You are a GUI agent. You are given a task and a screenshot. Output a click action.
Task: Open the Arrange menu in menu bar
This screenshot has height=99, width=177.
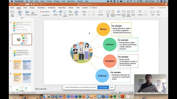coord(56,1)
